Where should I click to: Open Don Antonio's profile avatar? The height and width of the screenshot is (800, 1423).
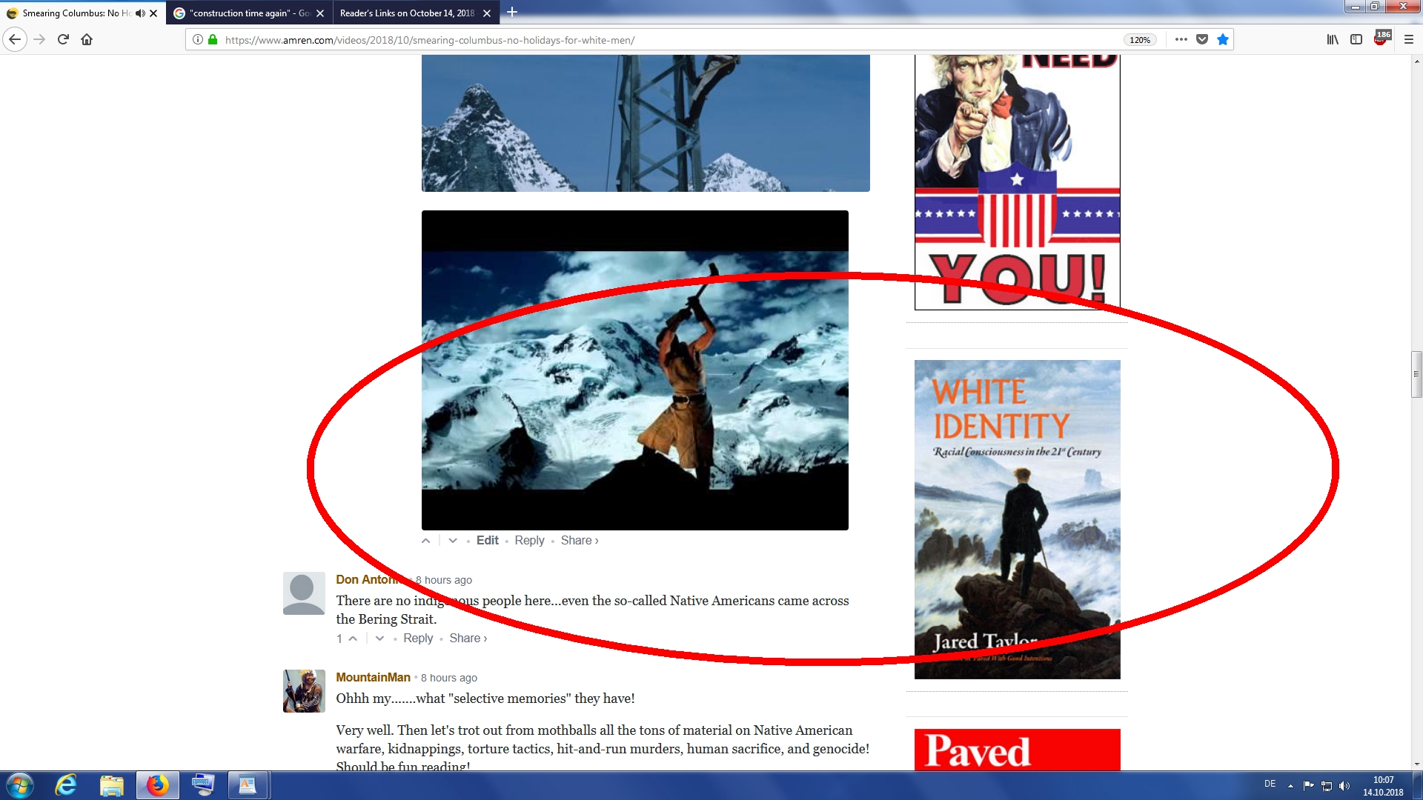point(304,593)
